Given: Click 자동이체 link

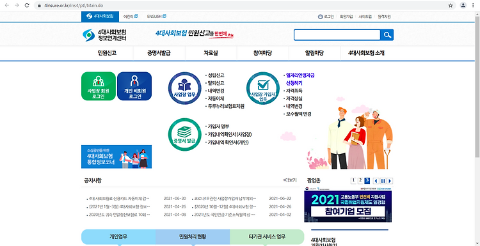Looking at the screenshot, I should (216, 98).
